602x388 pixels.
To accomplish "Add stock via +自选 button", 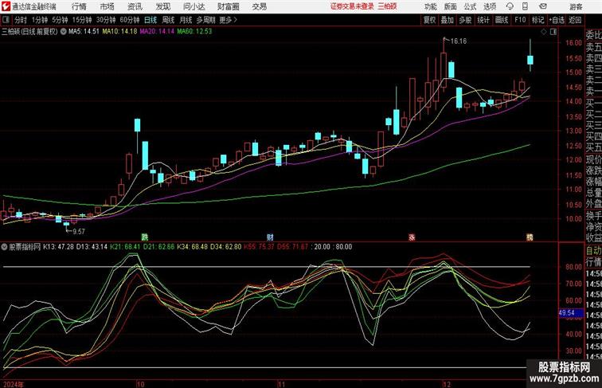I will [557, 20].
